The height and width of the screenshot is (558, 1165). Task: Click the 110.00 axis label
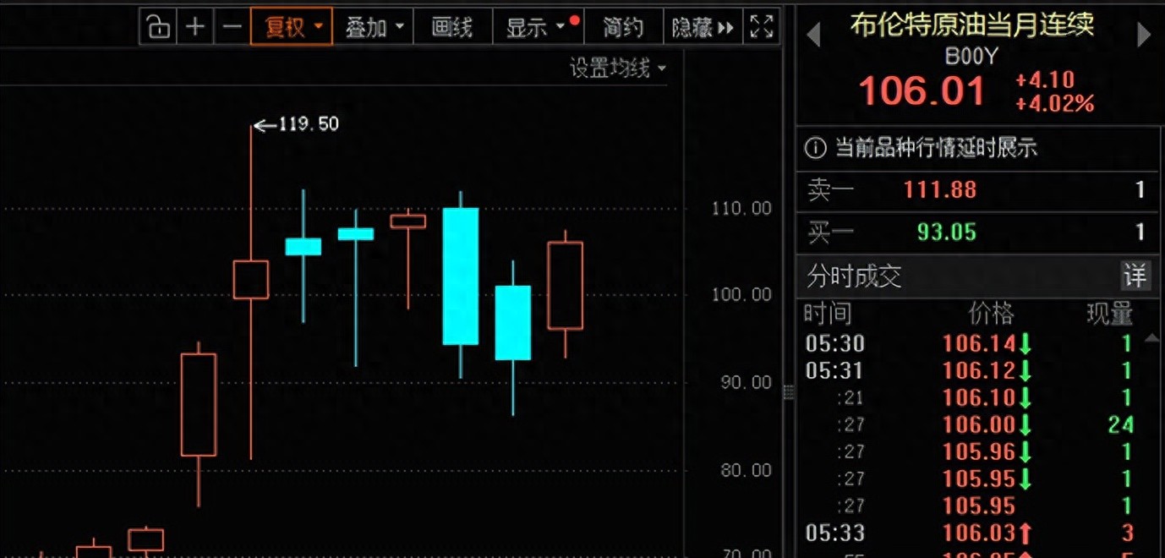point(741,208)
